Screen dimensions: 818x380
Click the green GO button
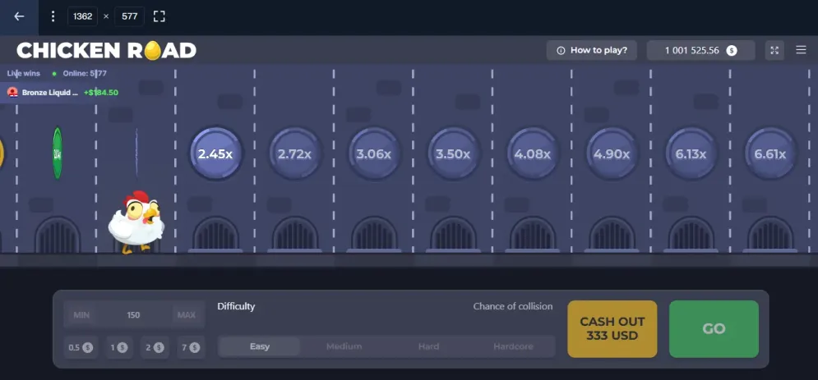click(x=714, y=329)
